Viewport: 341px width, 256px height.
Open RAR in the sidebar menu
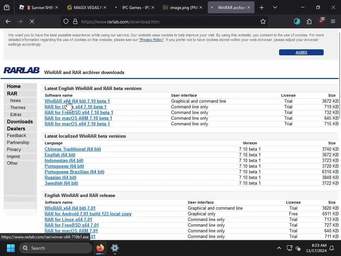pos(12,94)
